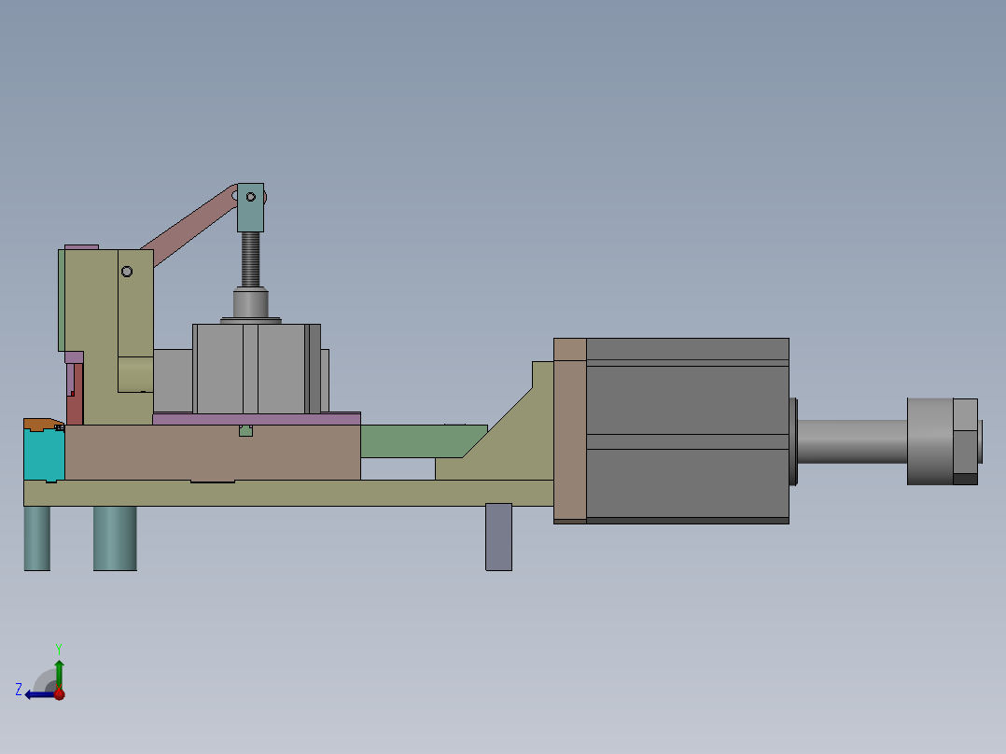Select the pivot pin on the olive upright

point(127,272)
